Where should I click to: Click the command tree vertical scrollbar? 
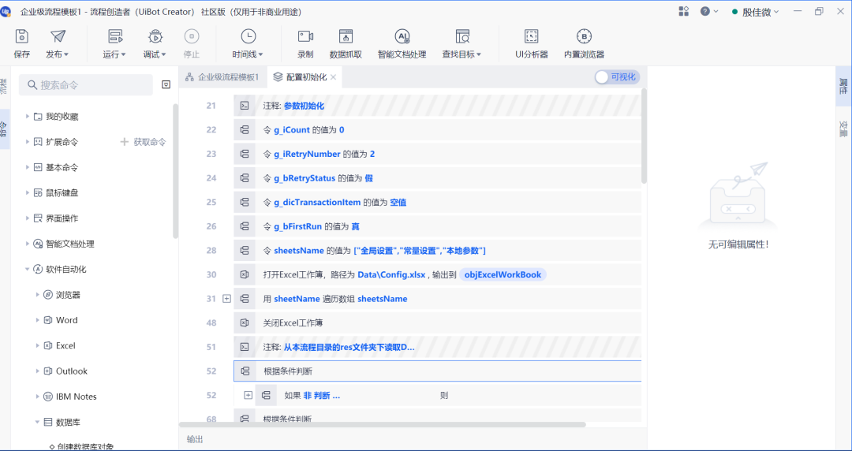[x=175, y=171]
